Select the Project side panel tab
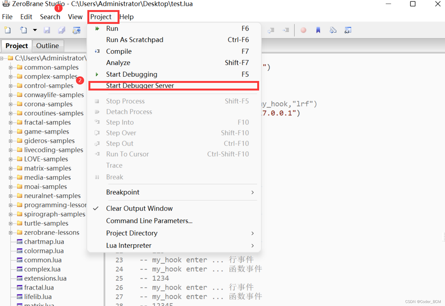The image size is (445, 306). tap(17, 46)
